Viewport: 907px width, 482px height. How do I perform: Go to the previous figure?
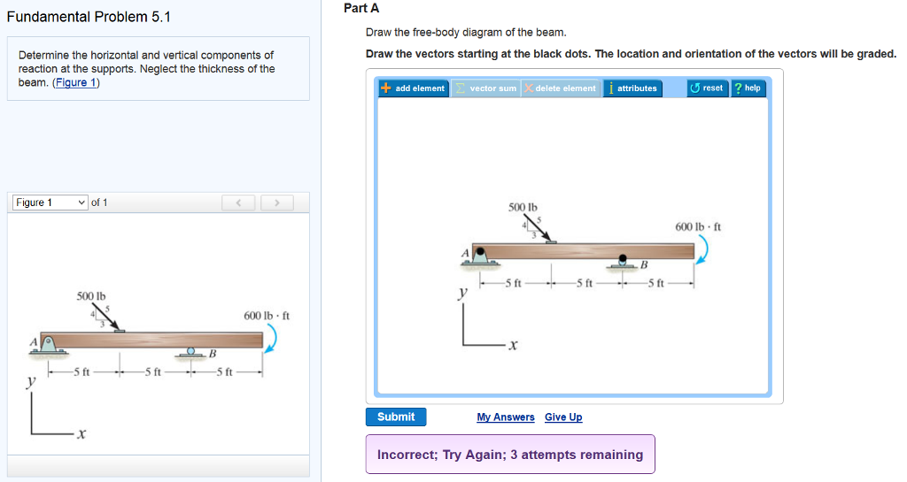238,203
